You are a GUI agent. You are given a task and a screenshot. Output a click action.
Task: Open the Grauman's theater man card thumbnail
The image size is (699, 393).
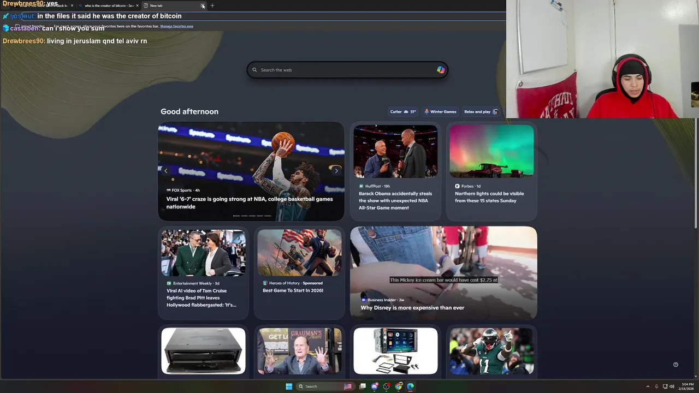coord(299,351)
